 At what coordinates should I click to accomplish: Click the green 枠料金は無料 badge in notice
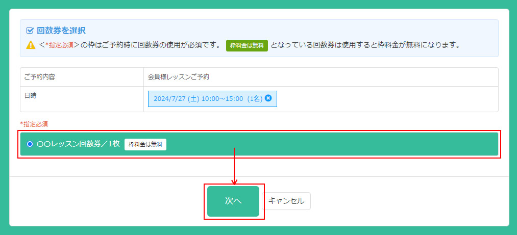pyautogui.click(x=247, y=45)
